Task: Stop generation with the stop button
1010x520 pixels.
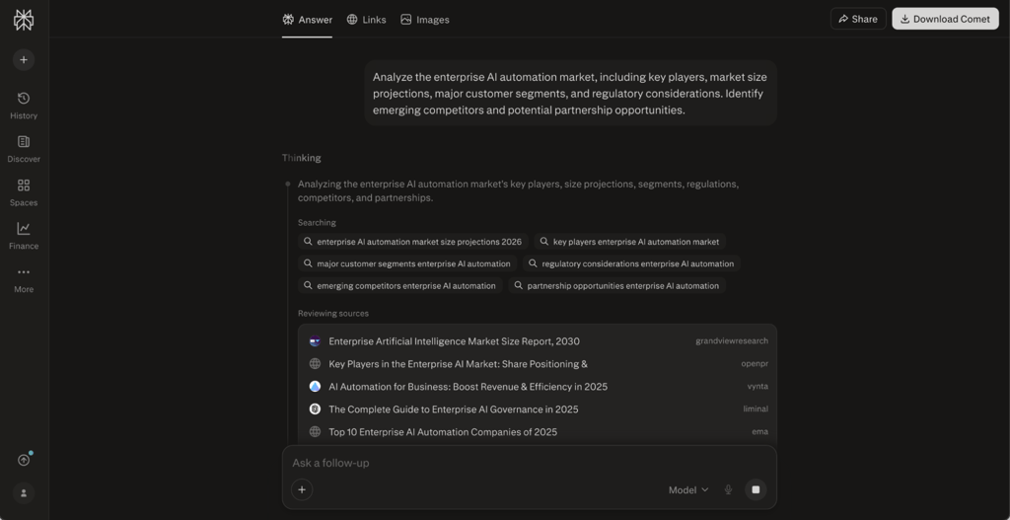Action: [756, 489]
